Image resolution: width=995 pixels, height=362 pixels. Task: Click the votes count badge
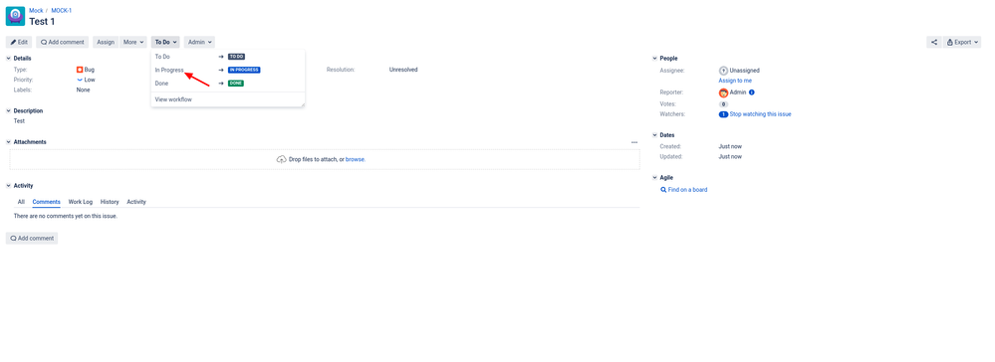pos(723,104)
